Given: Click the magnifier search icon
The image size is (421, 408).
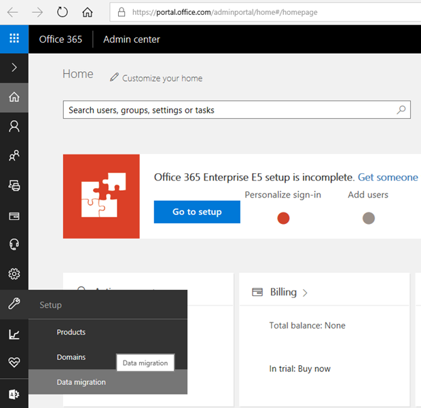Looking at the screenshot, I should pos(401,110).
